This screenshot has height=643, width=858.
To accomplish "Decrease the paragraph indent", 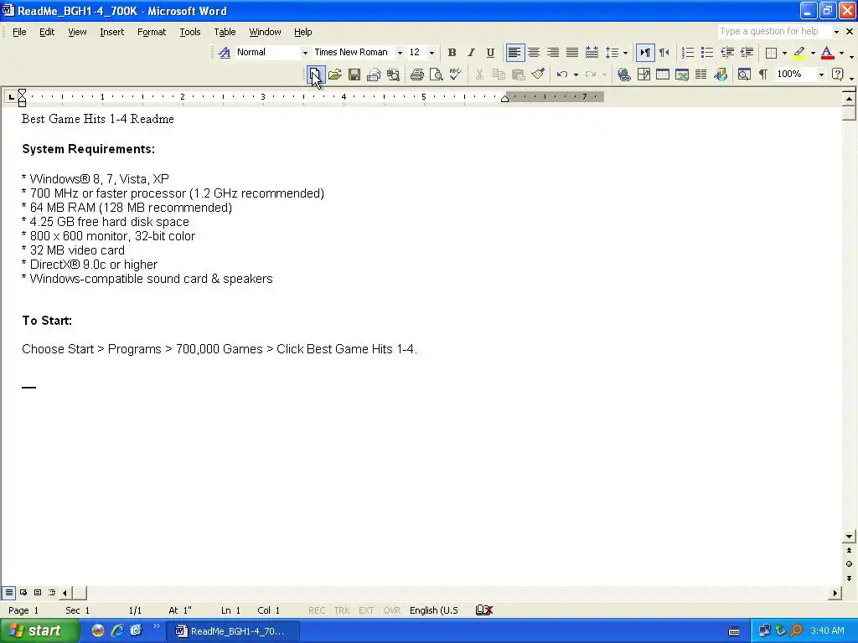I will (727, 53).
